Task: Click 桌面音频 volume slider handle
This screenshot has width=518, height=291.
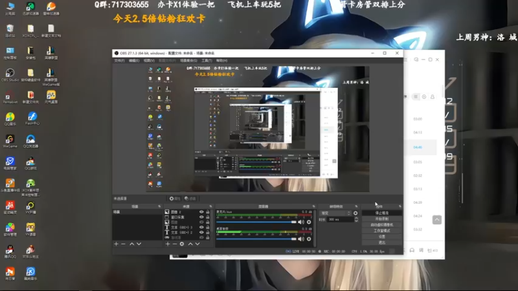Action: 294,239
